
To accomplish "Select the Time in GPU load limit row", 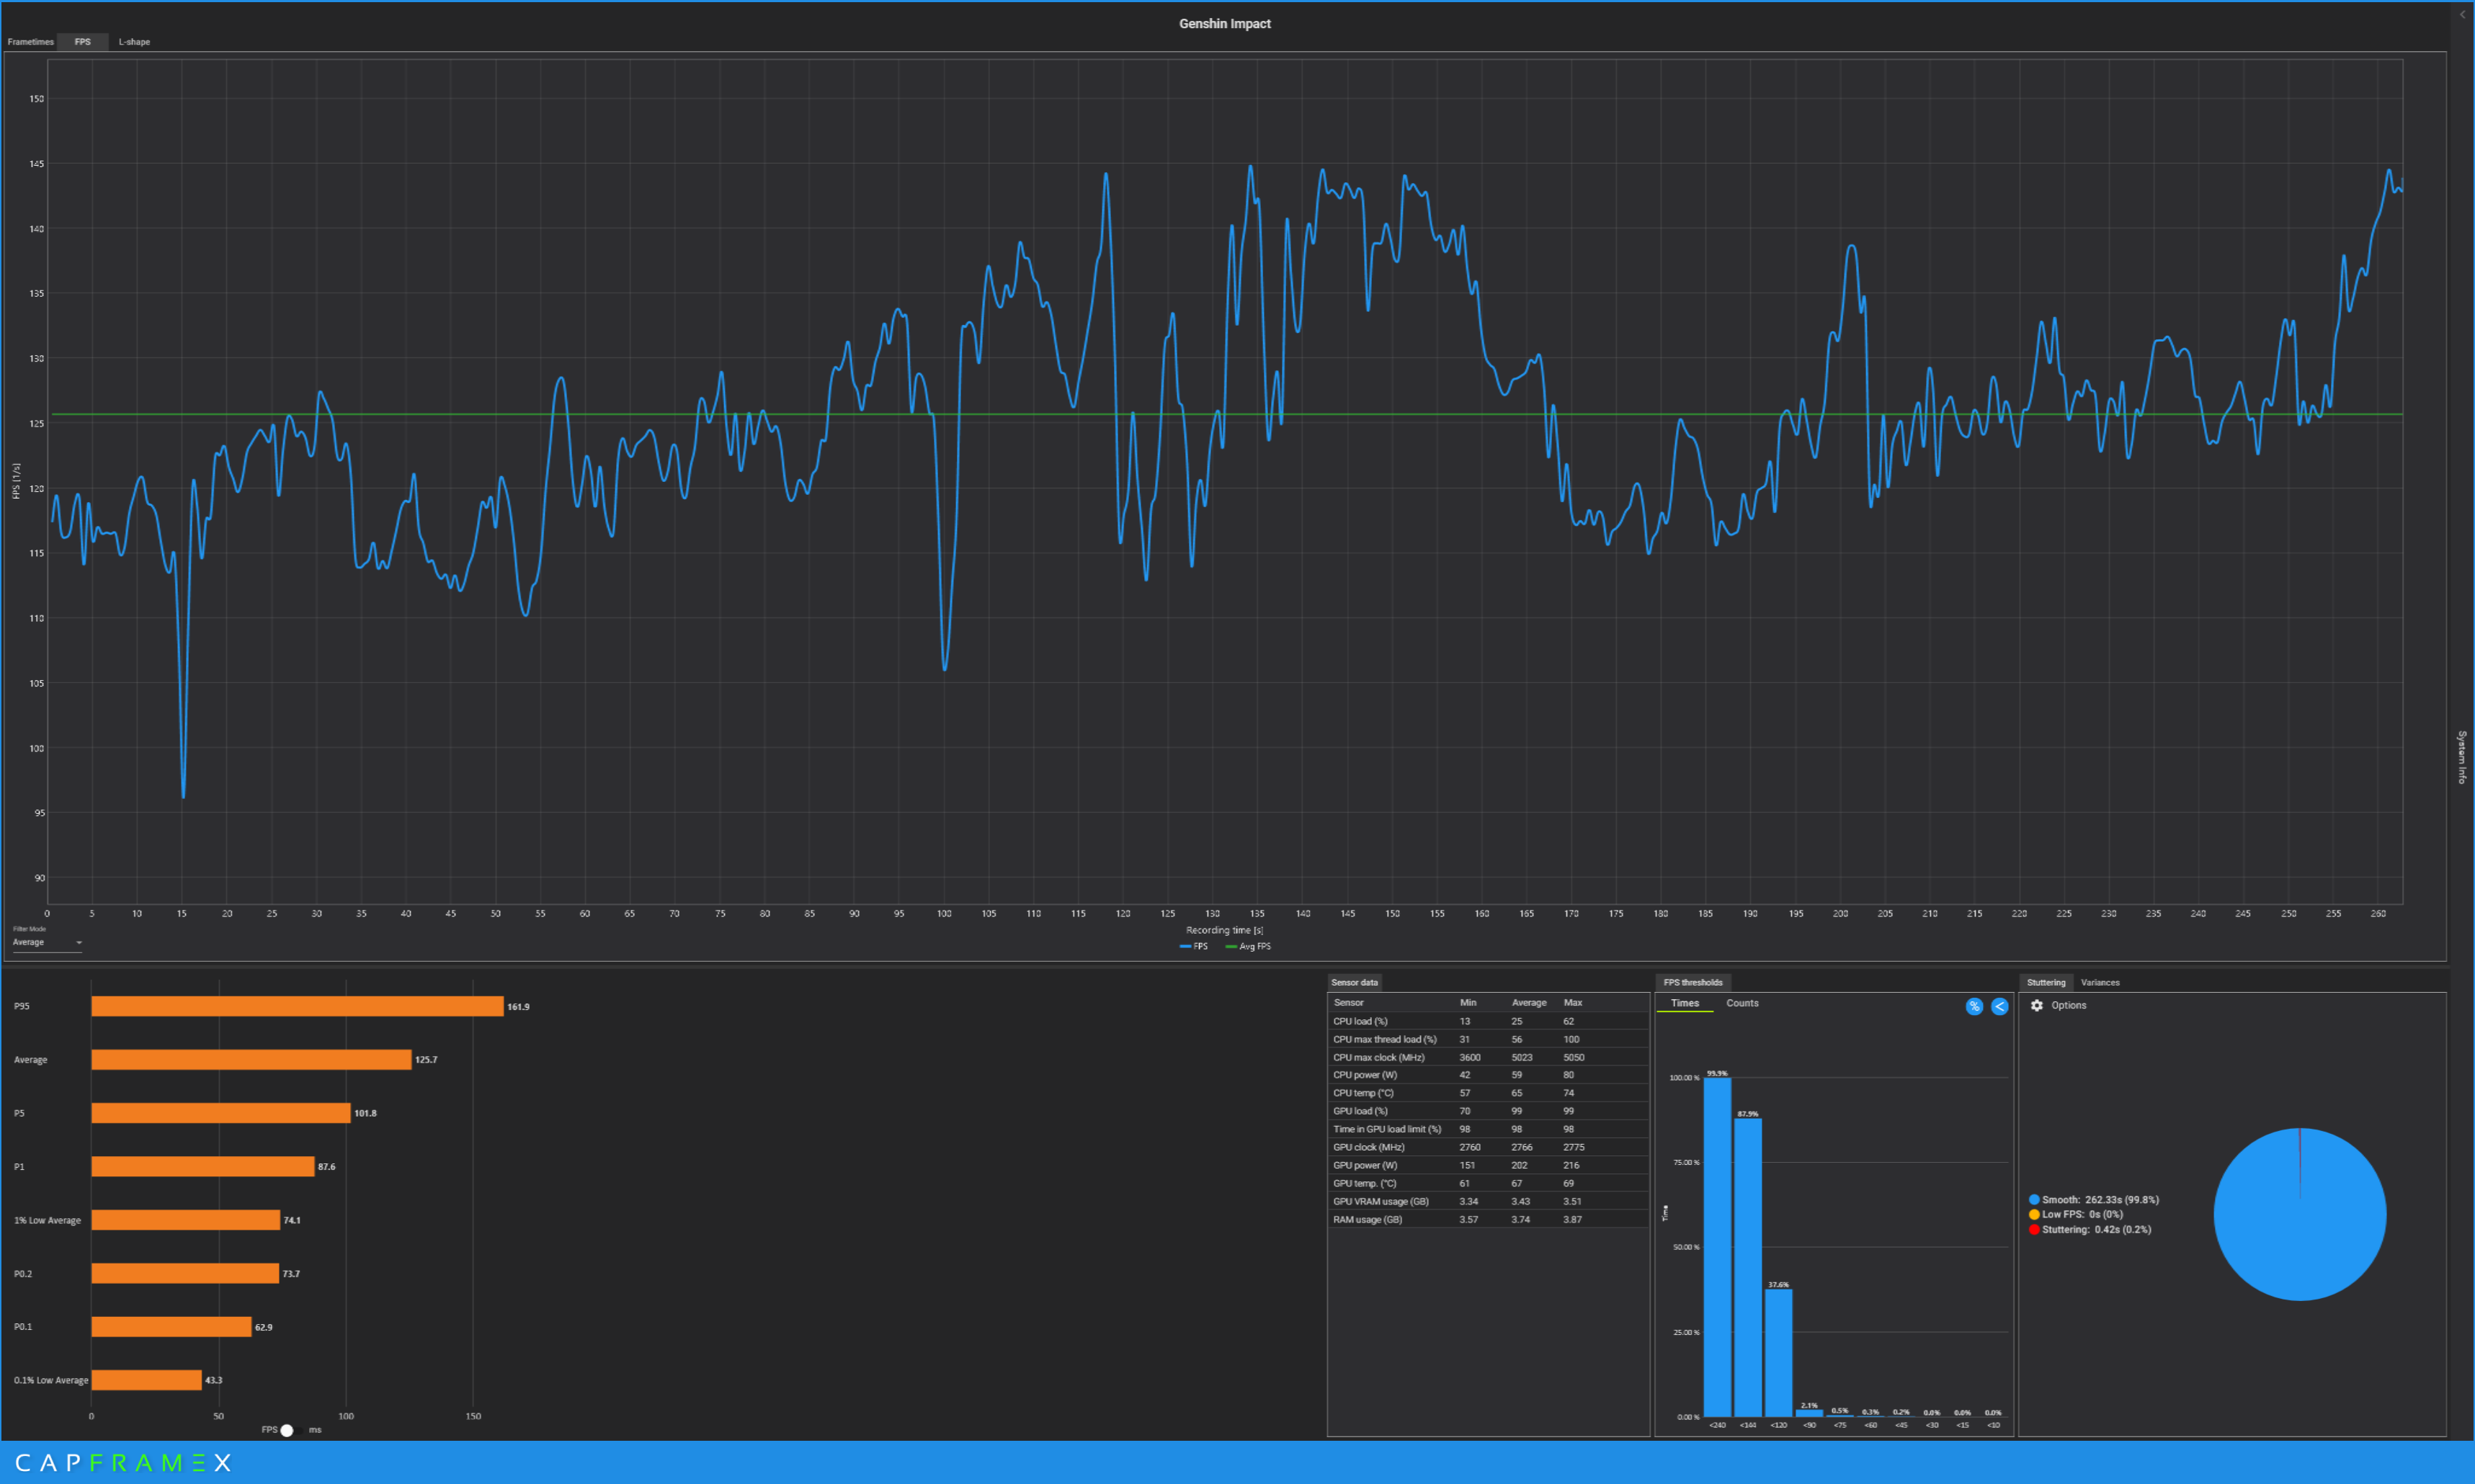I will 1488,1129.
